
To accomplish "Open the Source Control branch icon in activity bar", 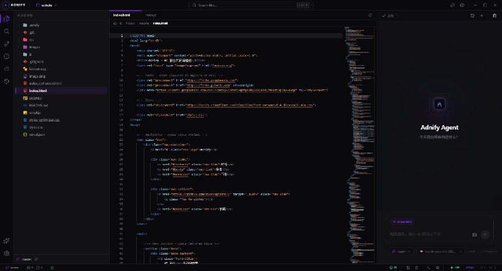I will [x=6, y=44].
